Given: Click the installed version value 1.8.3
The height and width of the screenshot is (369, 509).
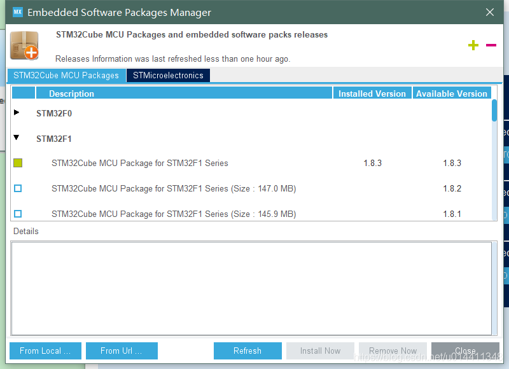Looking at the screenshot, I should pyautogui.click(x=373, y=163).
